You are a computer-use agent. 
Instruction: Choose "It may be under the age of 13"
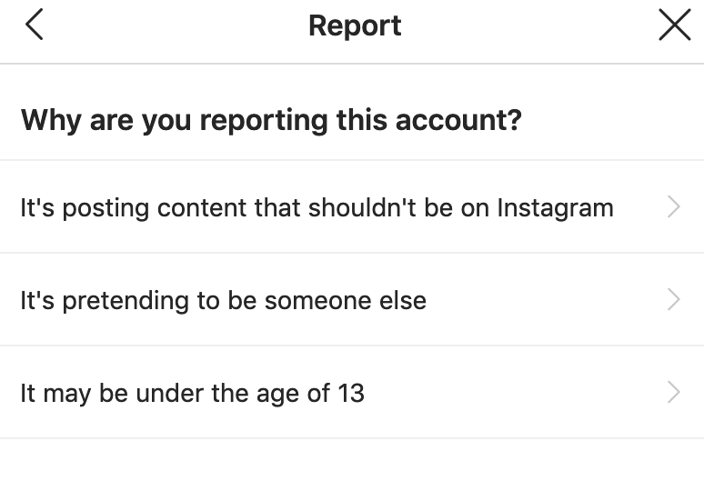192,393
